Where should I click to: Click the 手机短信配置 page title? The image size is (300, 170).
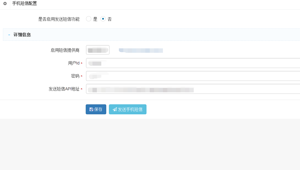pyautogui.click(x=25, y=4)
